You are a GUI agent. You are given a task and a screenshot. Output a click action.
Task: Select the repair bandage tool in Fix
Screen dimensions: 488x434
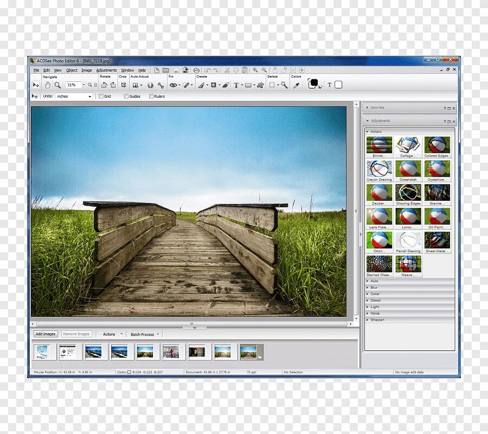[186, 85]
